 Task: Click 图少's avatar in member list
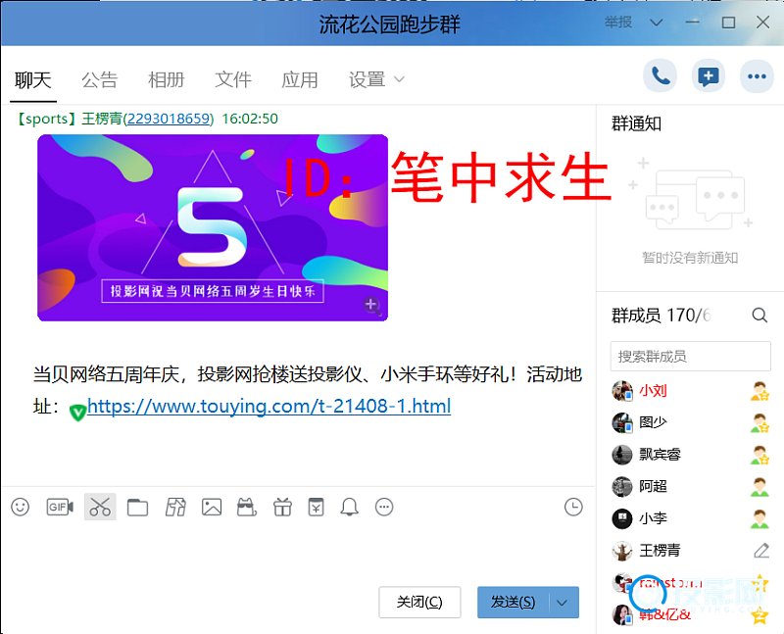(622, 422)
